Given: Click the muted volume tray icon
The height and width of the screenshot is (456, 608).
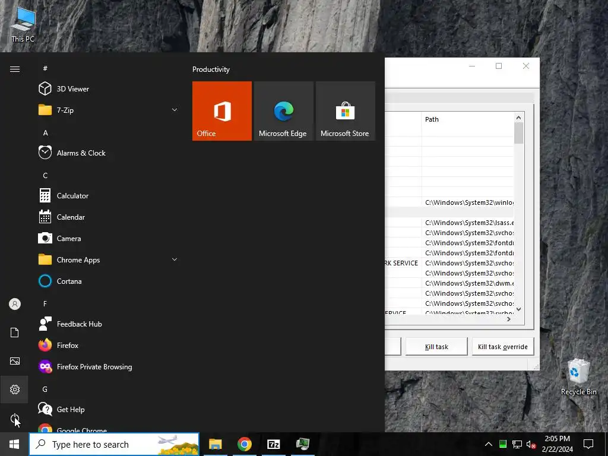Looking at the screenshot, I should pyautogui.click(x=531, y=444).
